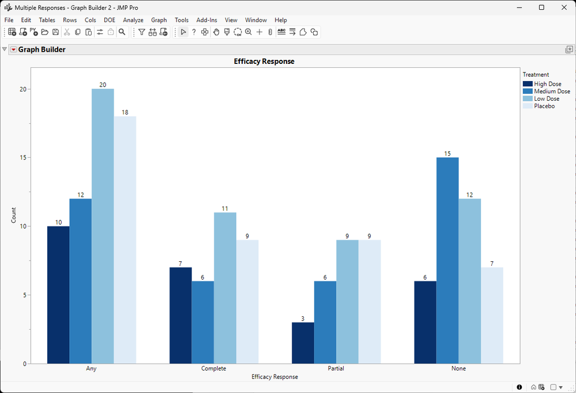This screenshot has height=393, width=576.
Task: Click the Count y-axis label
Action: [x=14, y=215]
